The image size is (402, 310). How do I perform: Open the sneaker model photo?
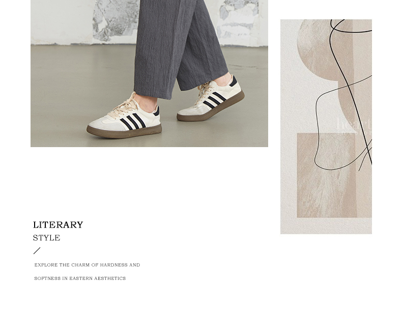[149, 73]
